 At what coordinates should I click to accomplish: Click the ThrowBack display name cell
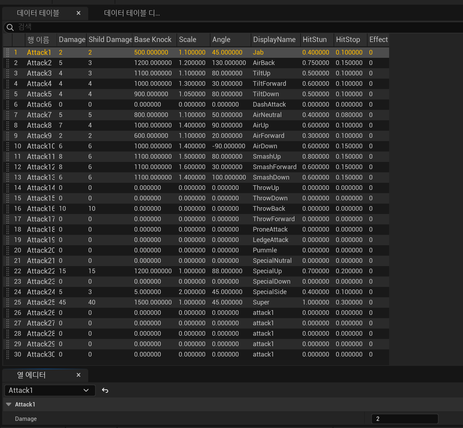coord(269,209)
